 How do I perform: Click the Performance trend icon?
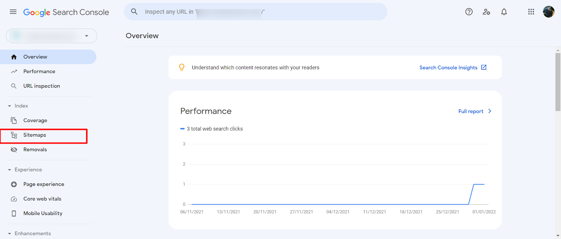click(x=14, y=71)
